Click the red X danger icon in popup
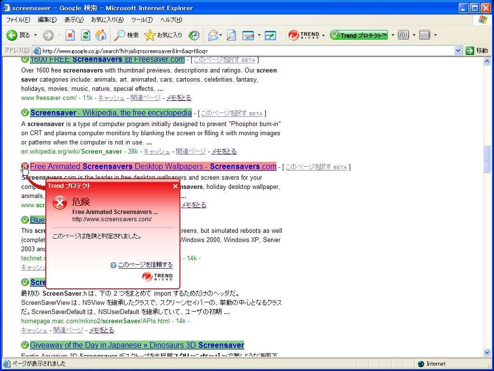Image resolution: width=494 pixels, height=371 pixels. 59,202
